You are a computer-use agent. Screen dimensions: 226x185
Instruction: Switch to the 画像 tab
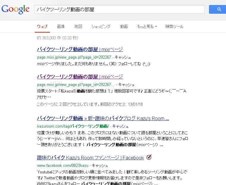click(x=61, y=27)
